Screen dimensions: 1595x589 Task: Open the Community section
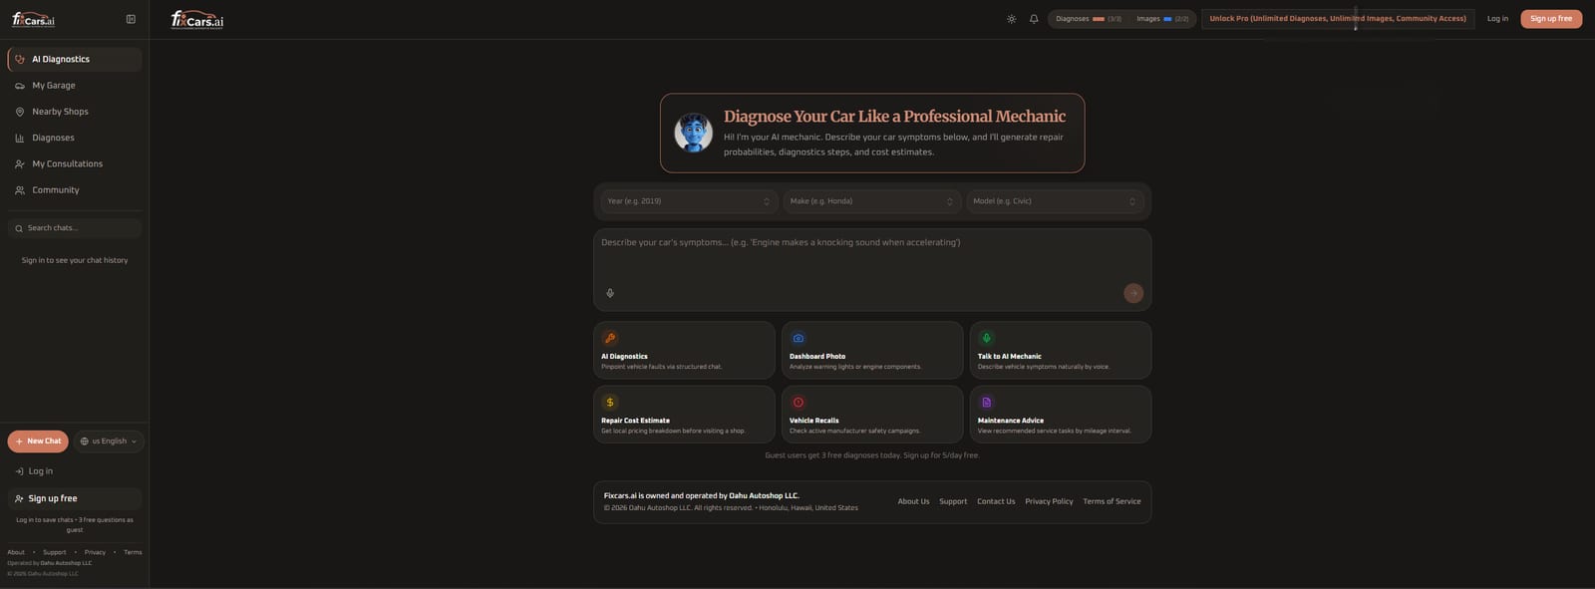click(75, 189)
